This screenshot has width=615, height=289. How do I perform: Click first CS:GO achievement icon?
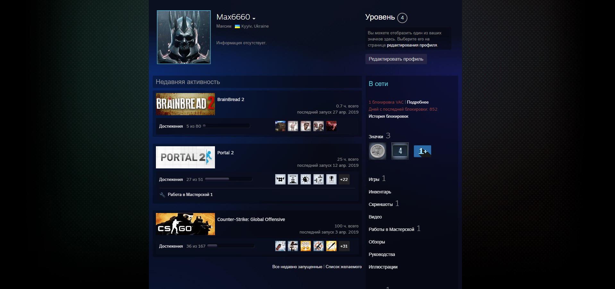280,246
